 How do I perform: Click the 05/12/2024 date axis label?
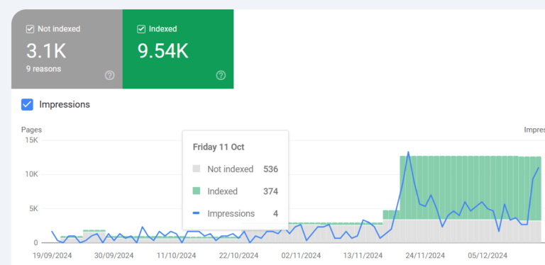pyautogui.click(x=488, y=256)
